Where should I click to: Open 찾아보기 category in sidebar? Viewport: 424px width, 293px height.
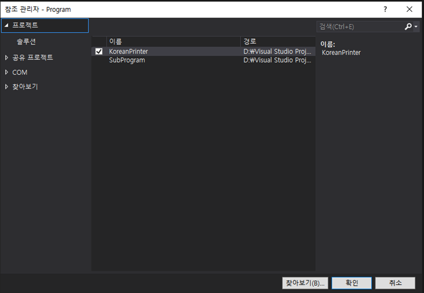[25, 87]
